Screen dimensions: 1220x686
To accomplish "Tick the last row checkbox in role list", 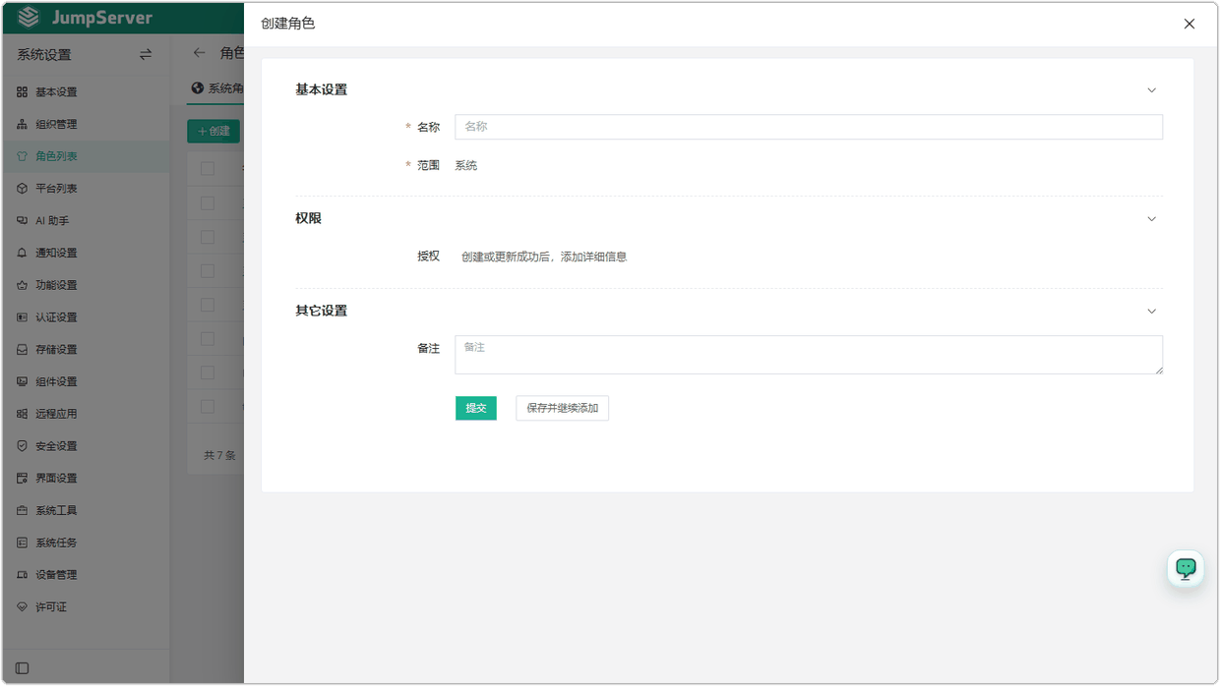I will tap(208, 406).
